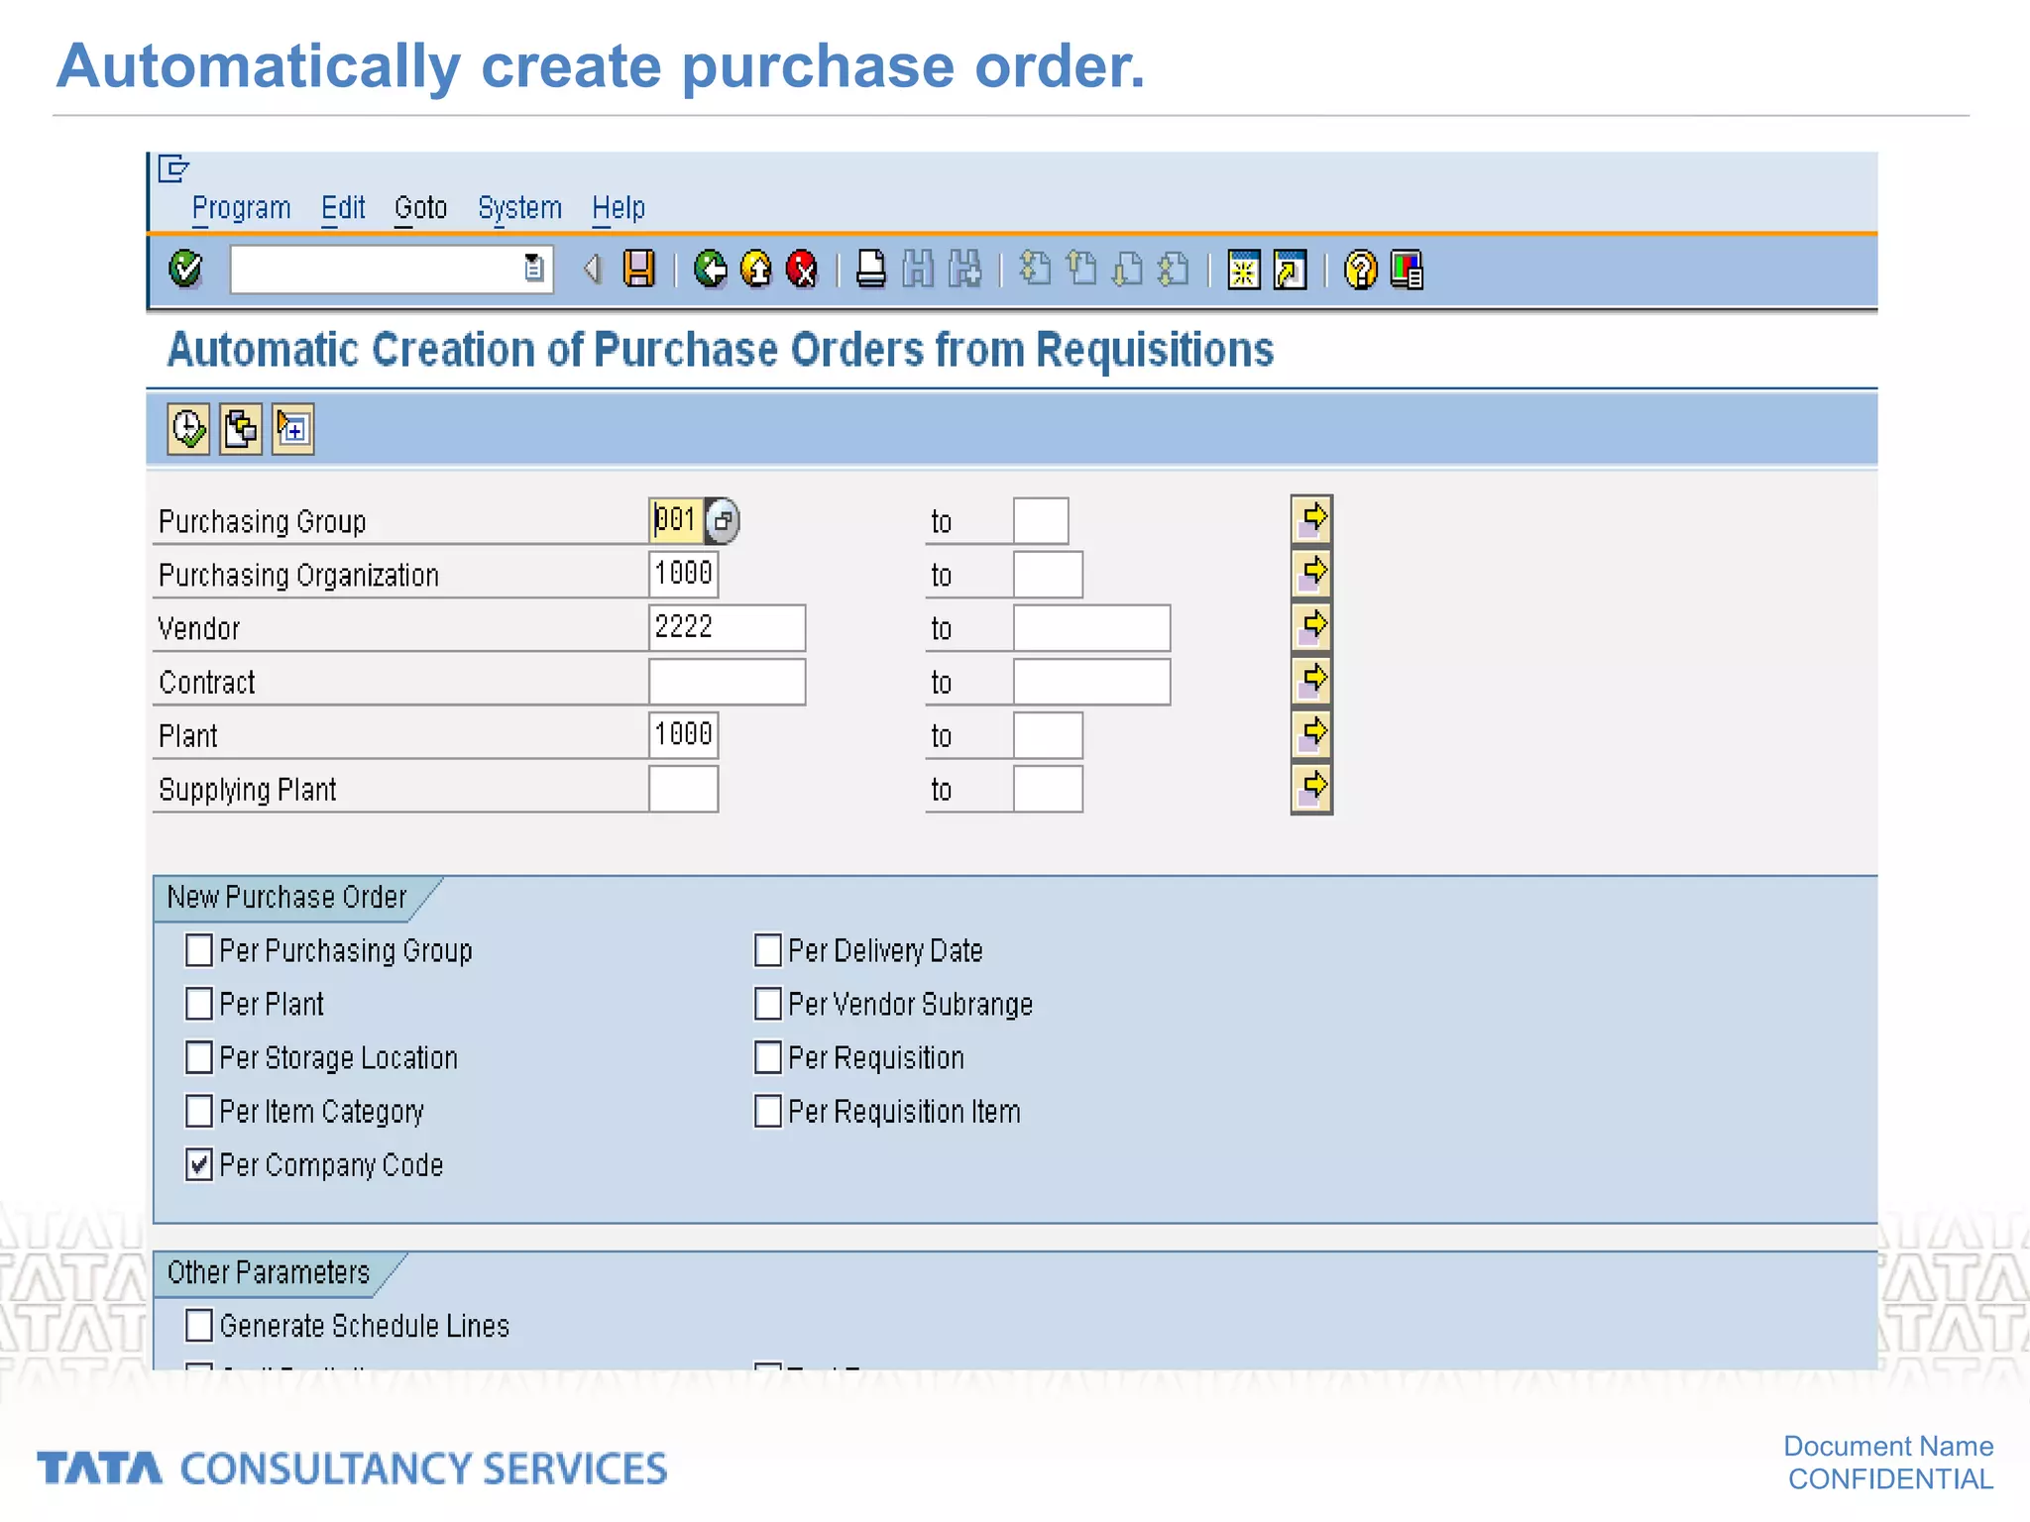Open multiple selection for Vendor
2030x1522 pixels.
[x=1311, y=626]
